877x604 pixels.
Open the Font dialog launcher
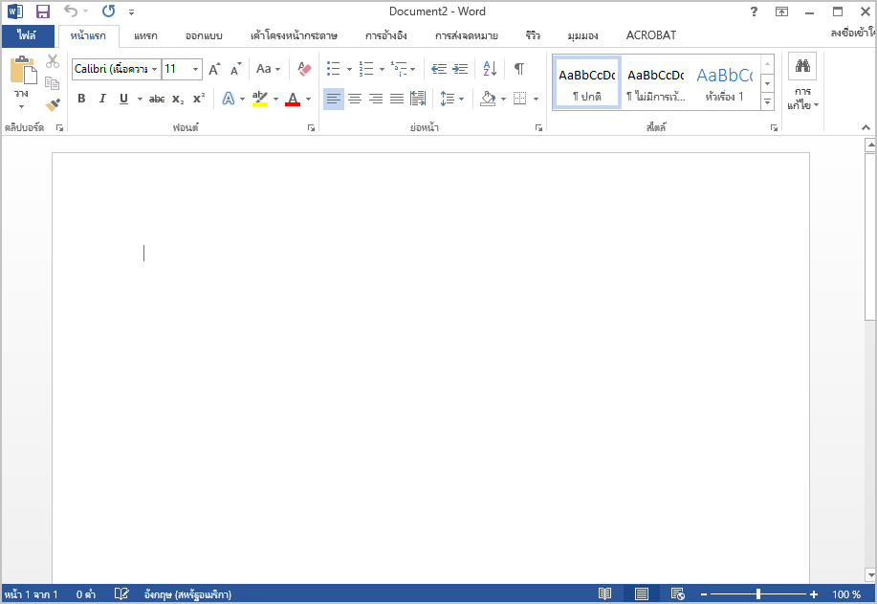(x=311, y=128)
